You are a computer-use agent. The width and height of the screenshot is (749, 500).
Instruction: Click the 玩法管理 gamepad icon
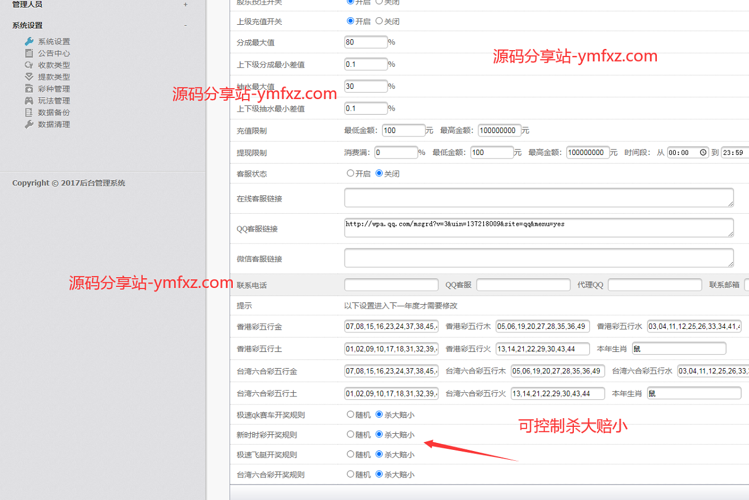point(29,101)
